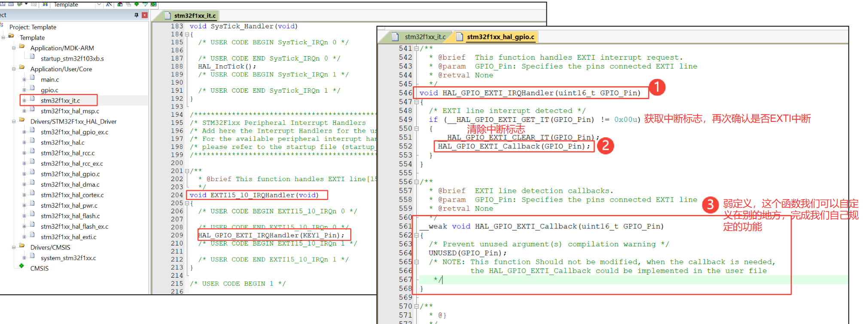Screen dimensions: 863x324
Task: Expand system_stm32f1xx.c tree node
Action: click(x=24, y=258)
